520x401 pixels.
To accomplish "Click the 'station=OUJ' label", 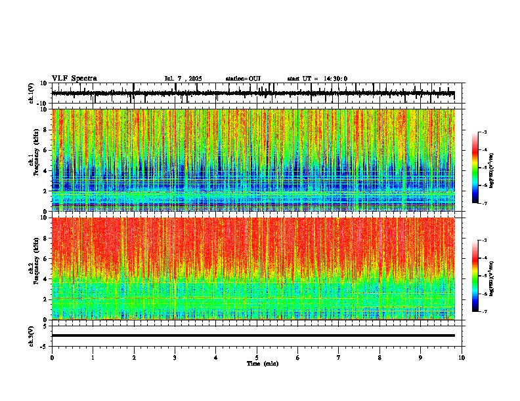I will point(243,79).
